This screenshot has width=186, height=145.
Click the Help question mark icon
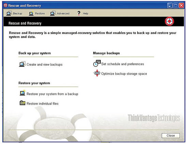pyautogui.click(x=79, y=13)
